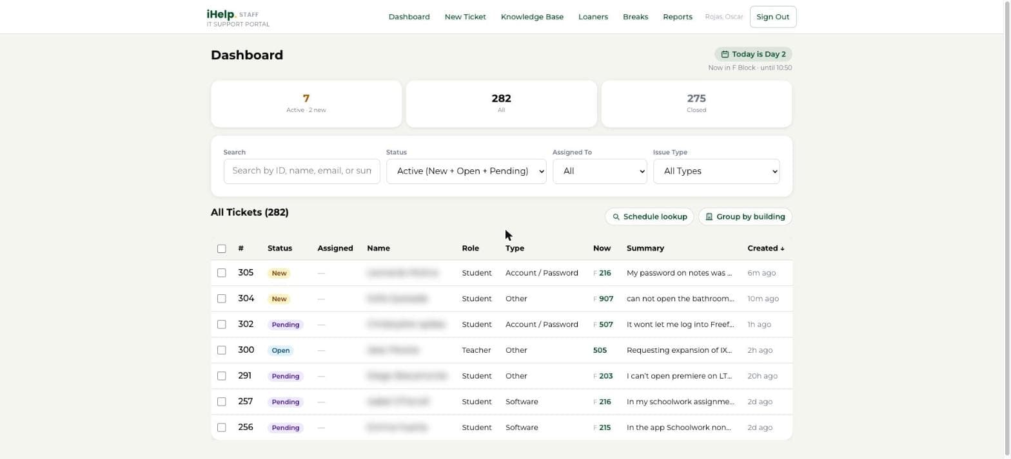
Task: Click summary 'Requesting expansion of IX'
Action: (x=679, y=350)
